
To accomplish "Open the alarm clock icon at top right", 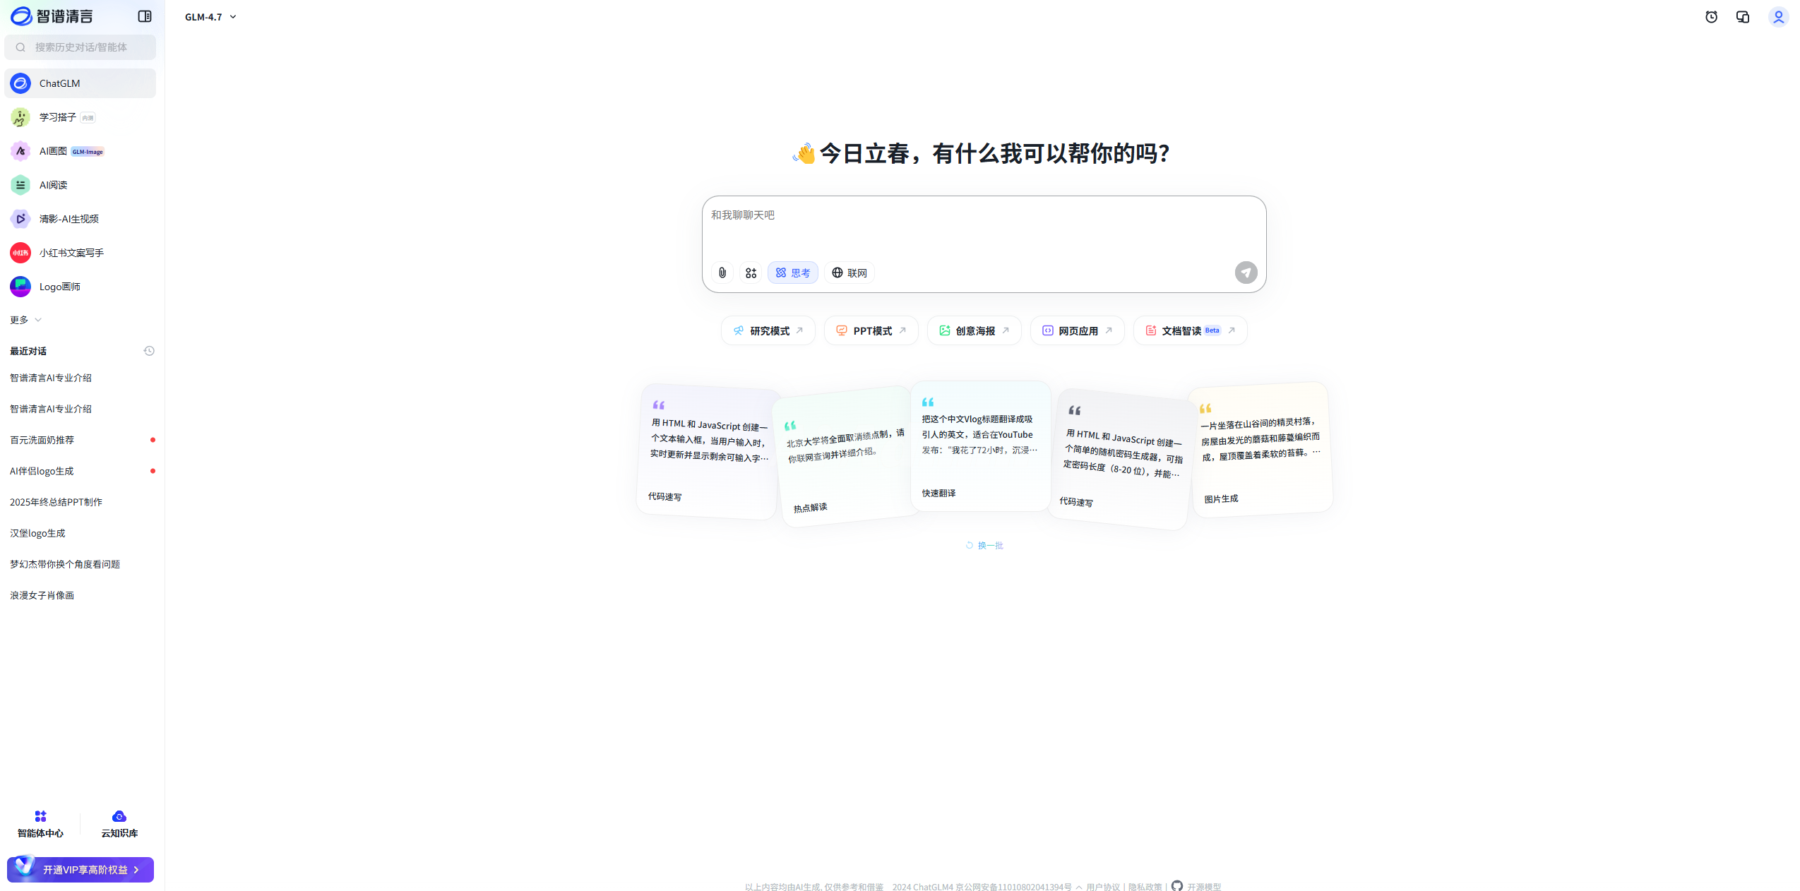I will pos(1711,16).
